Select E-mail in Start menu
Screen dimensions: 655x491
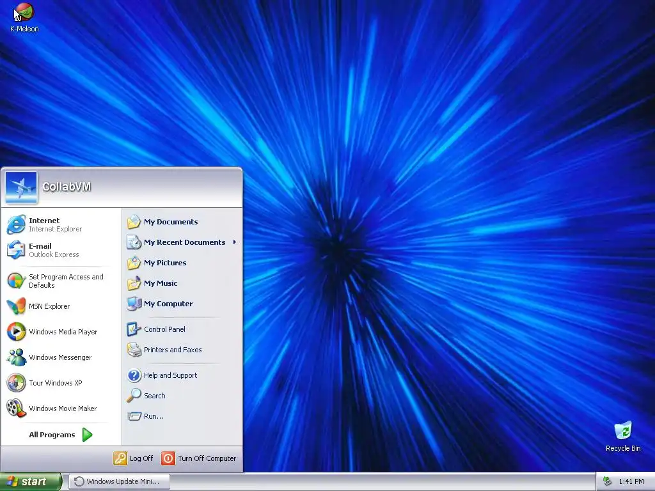61,250
